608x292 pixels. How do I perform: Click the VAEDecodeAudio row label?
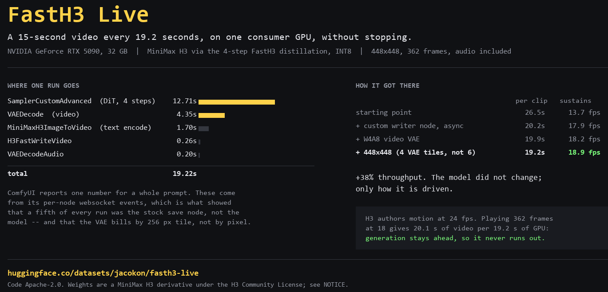[36, 154]
